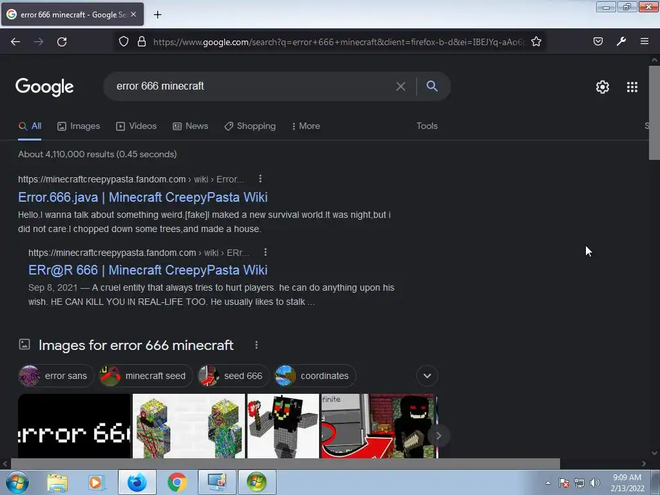Click the browser address bar URL

[x=339, y=42]
